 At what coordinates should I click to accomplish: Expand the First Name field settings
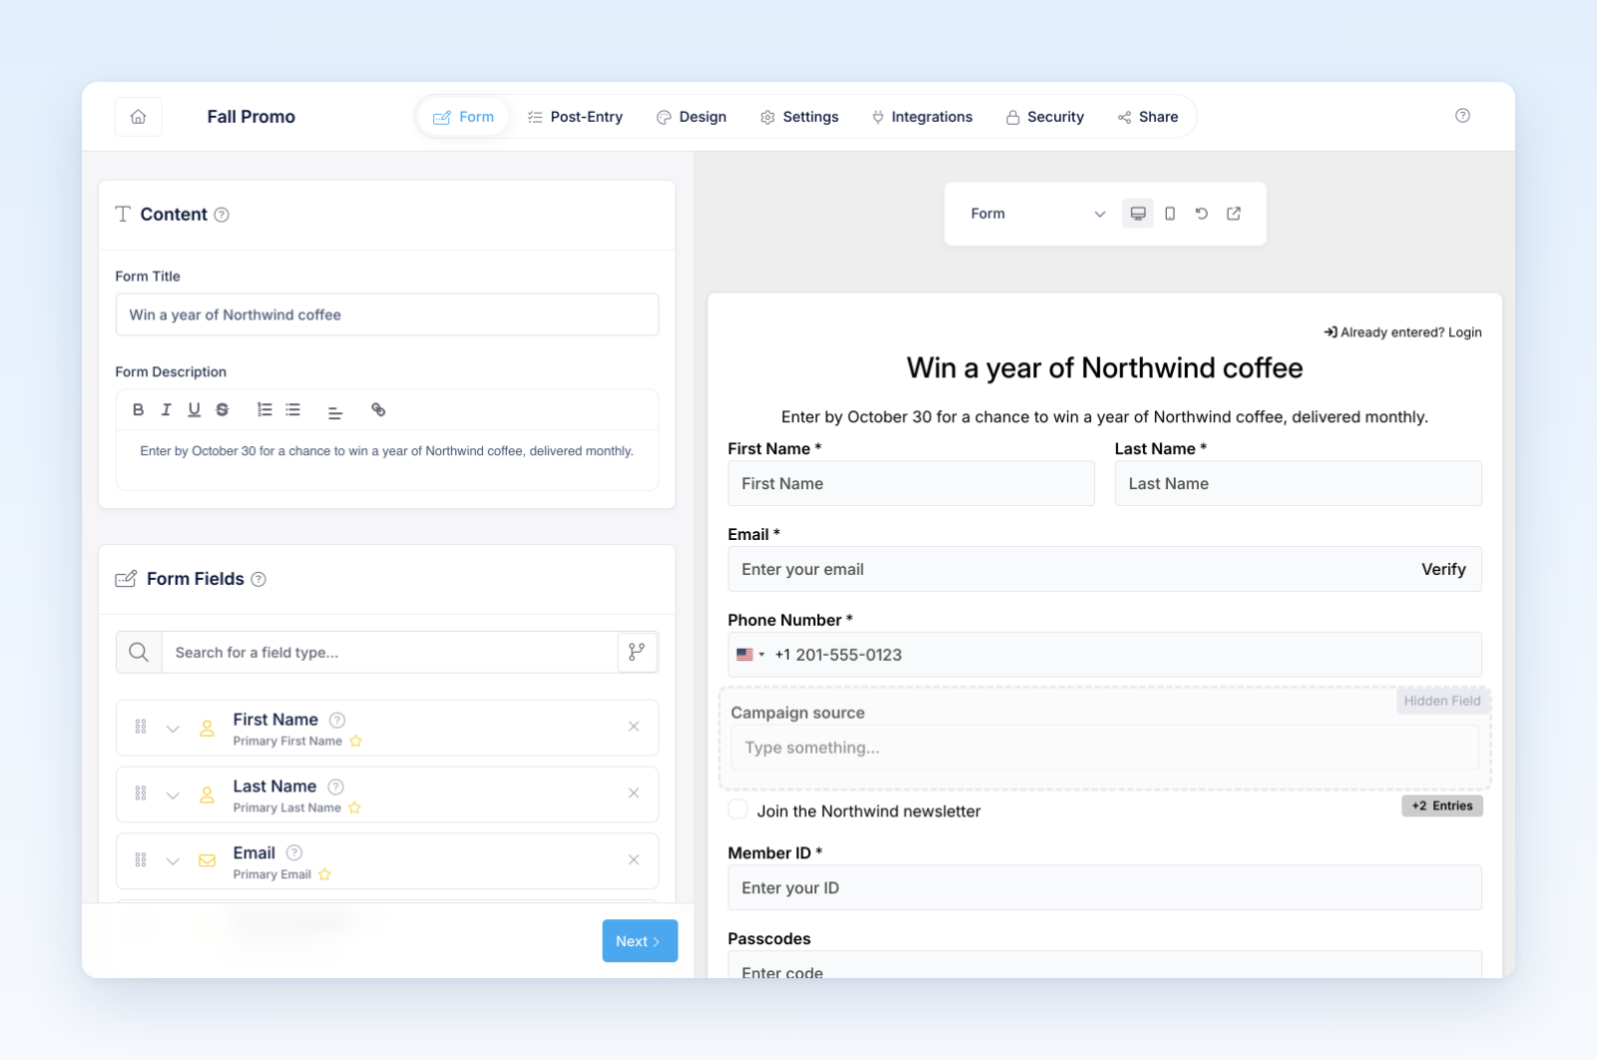click(173, 729)
